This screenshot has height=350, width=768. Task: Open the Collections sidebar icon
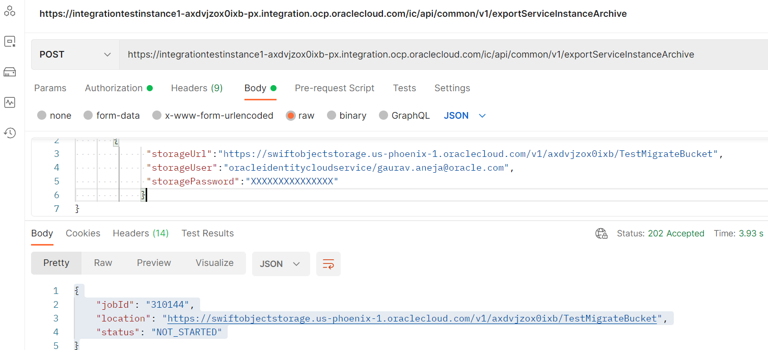click(9, 10)
